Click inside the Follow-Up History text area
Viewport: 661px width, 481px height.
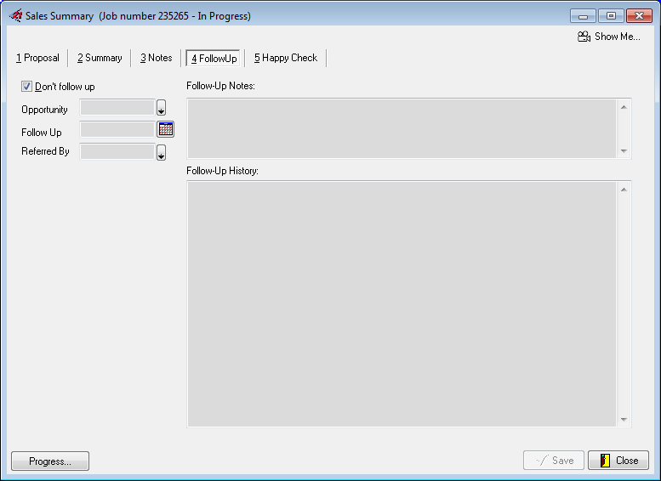coord(402,304)
